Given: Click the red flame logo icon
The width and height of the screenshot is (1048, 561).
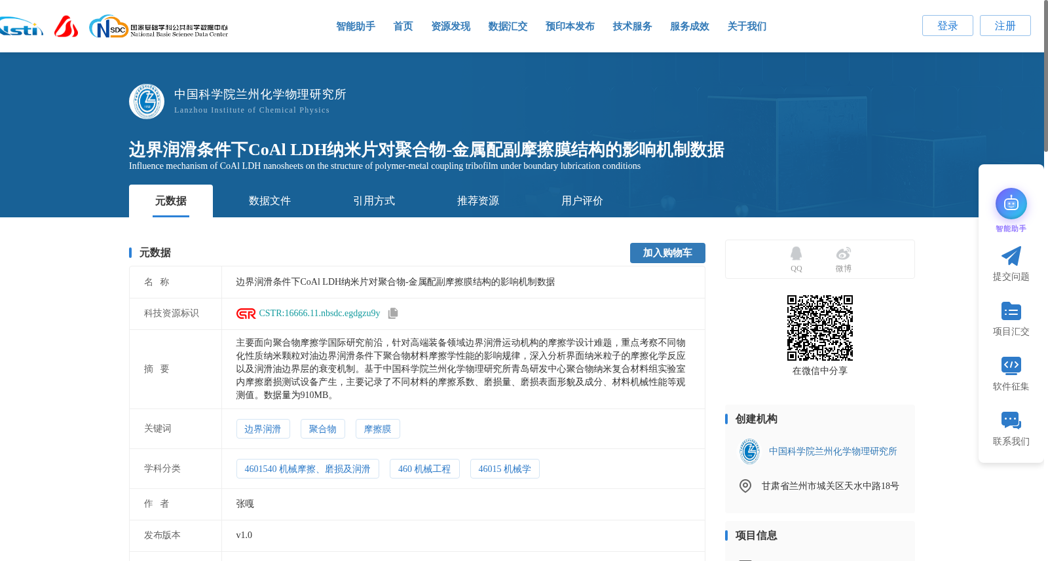Looking at the screenshot, I should pyautogui.click(x=66, y=26).
